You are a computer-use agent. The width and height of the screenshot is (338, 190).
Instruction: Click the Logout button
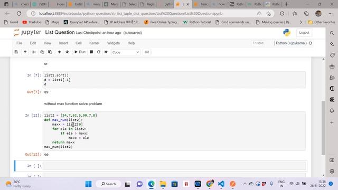pos(304,33)
